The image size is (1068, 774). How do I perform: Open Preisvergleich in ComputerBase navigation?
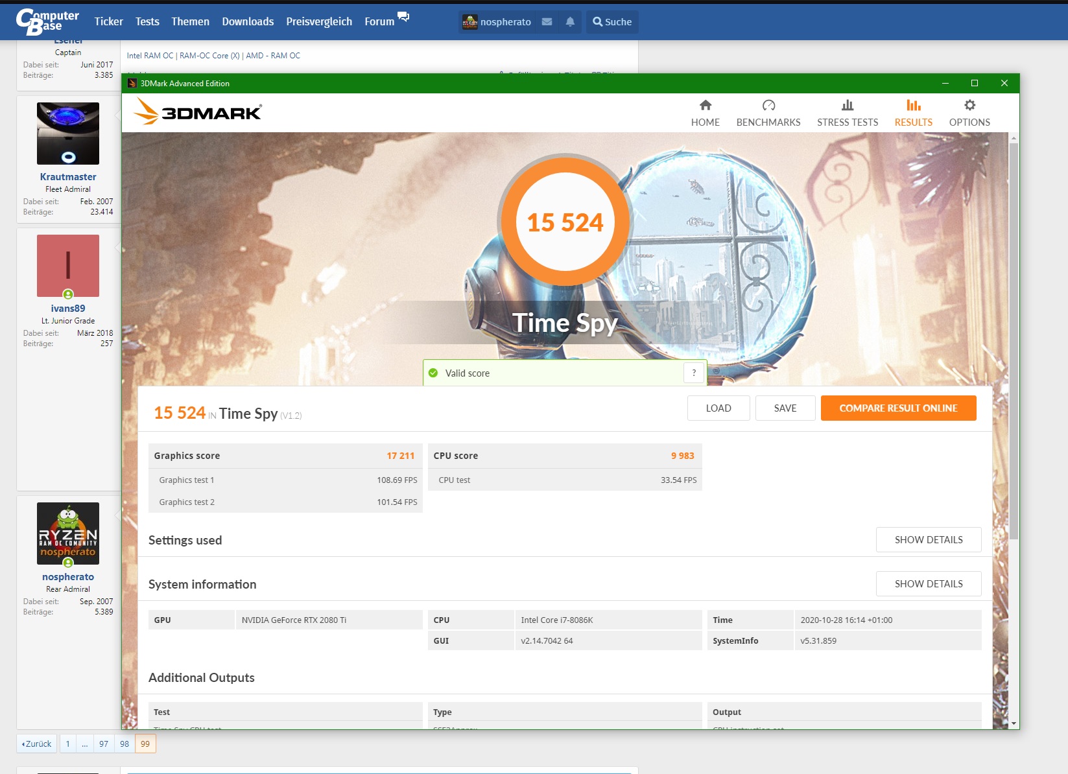pyautogui.click(x=319, y=21)
